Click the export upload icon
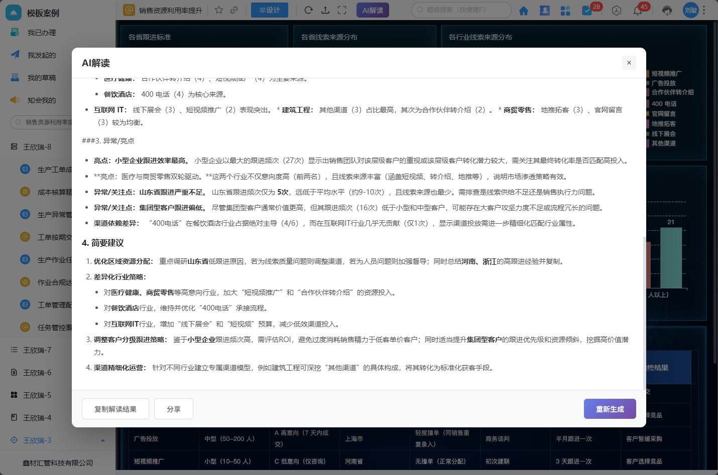718x475 pixels. (325, 10)
